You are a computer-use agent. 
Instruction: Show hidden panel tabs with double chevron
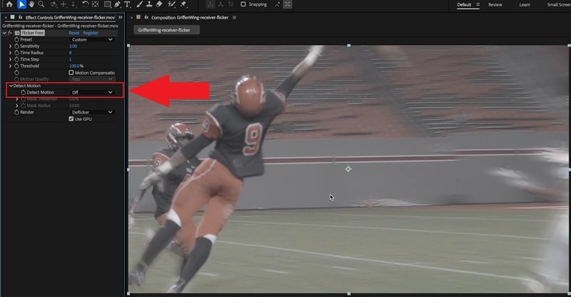[120, 17]
